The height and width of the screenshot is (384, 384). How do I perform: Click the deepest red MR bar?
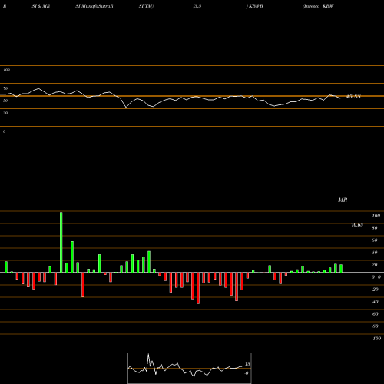tap(198, 288)
